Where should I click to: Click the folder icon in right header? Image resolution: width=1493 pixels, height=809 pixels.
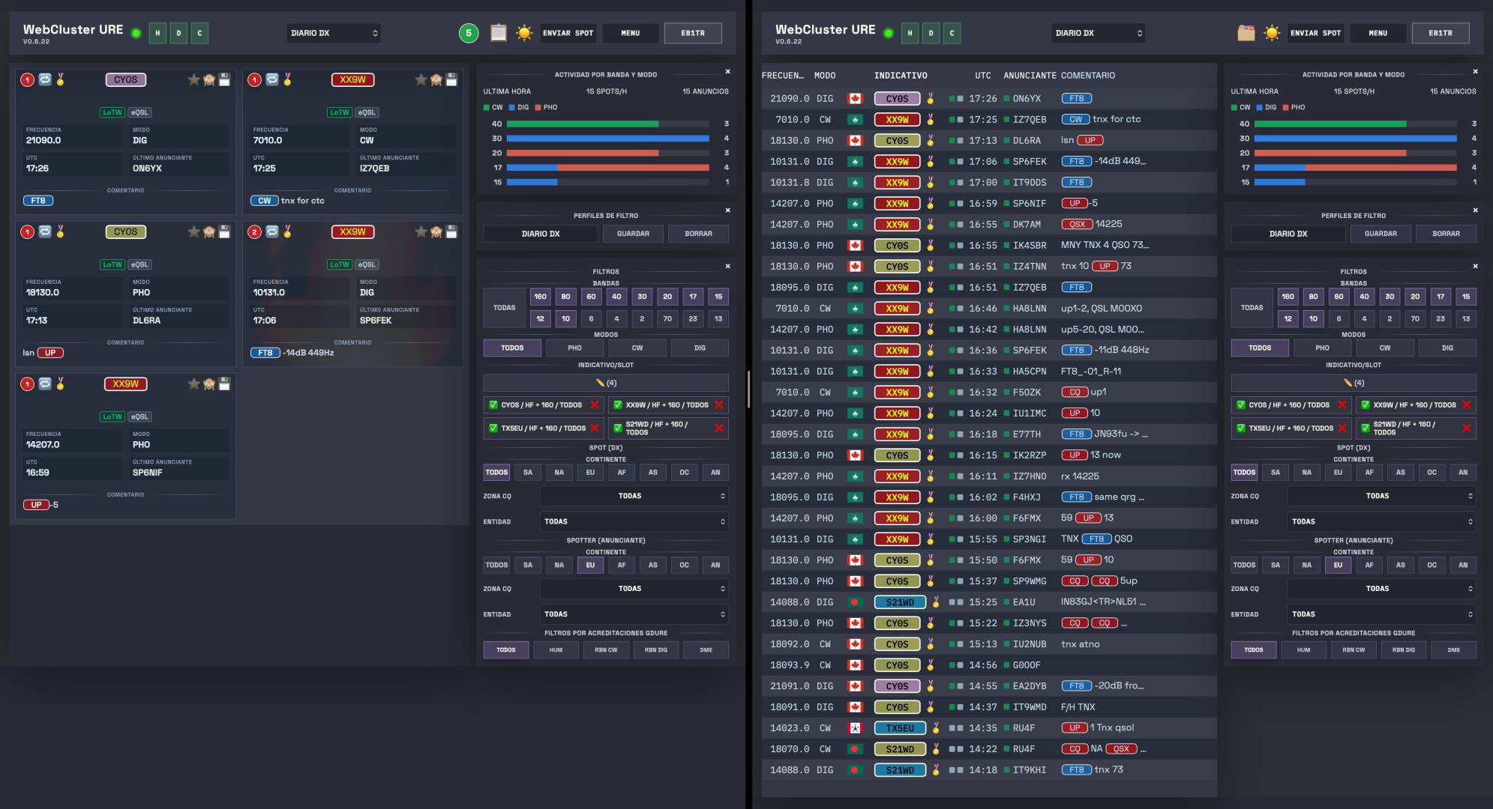pos(1246,33)
